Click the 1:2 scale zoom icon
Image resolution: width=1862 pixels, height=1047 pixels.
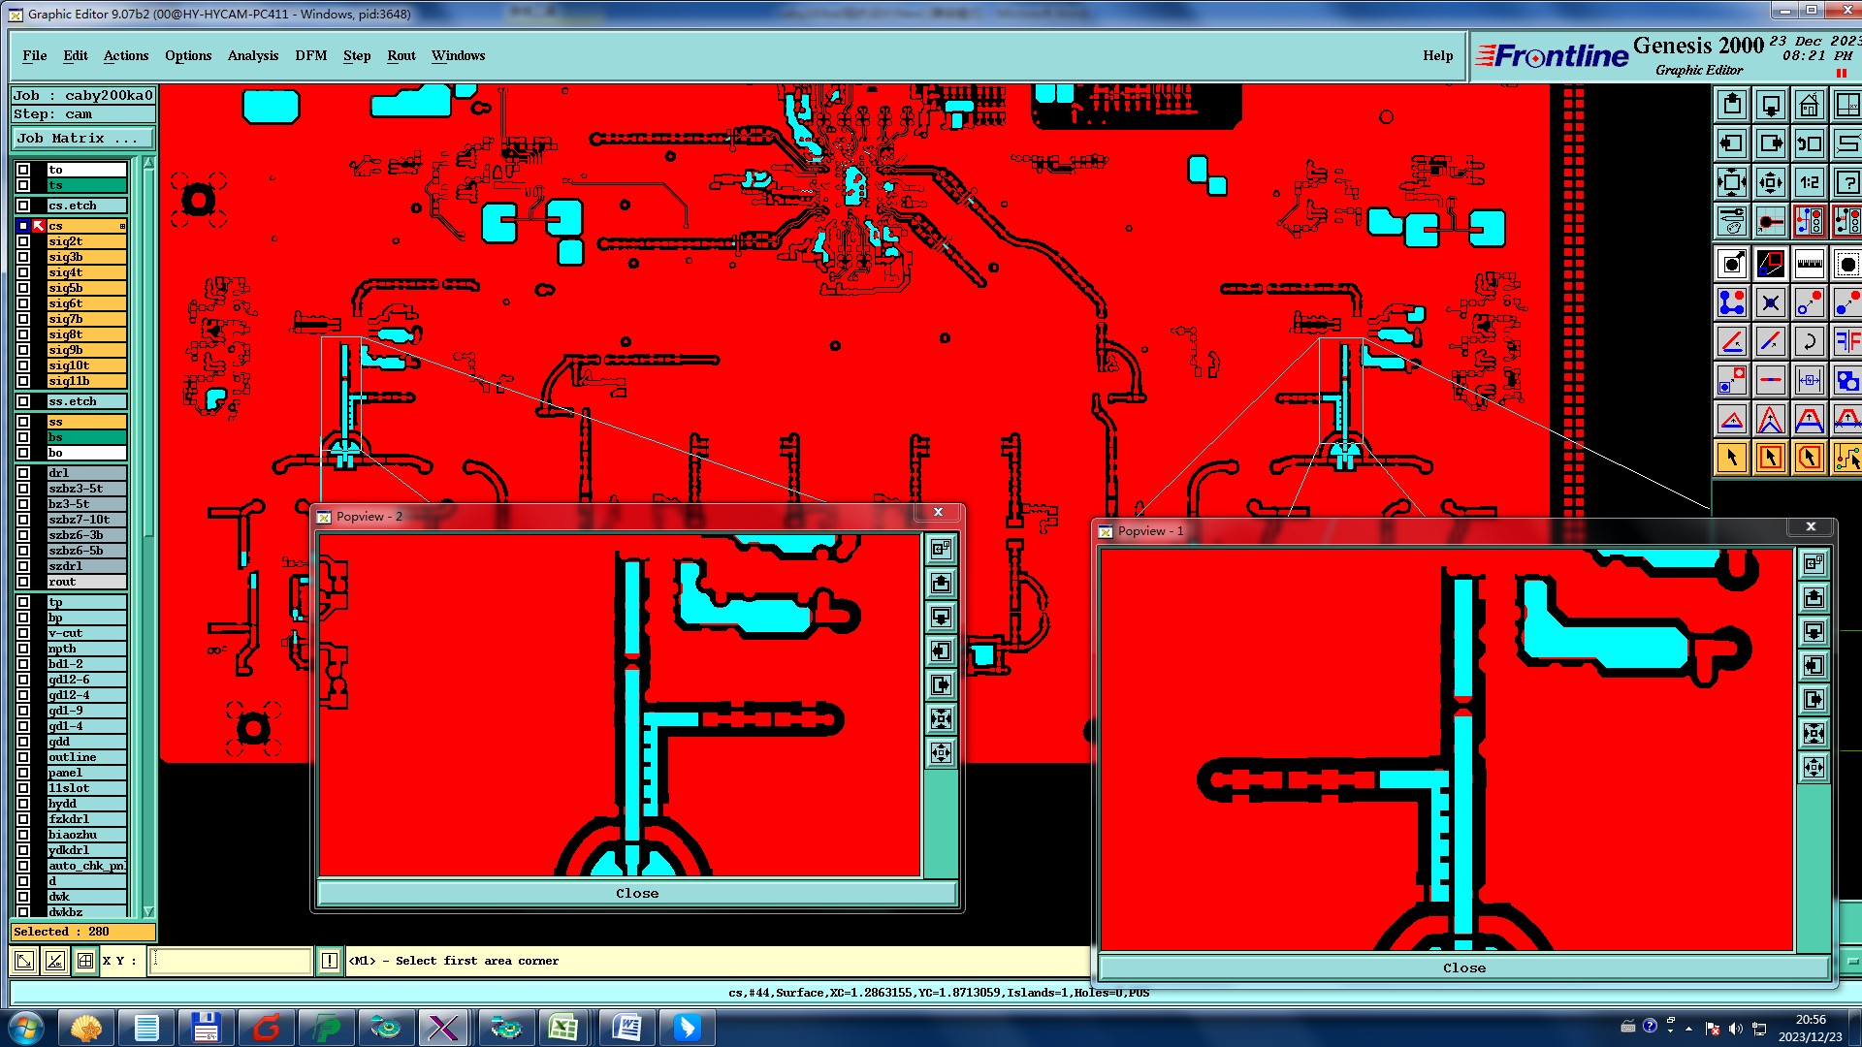coord(1810,182)
